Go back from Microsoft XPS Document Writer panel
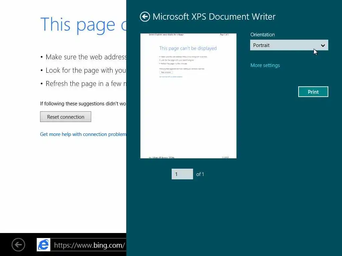Viewport: 342px width, 256px height. [x=145, y=17]
